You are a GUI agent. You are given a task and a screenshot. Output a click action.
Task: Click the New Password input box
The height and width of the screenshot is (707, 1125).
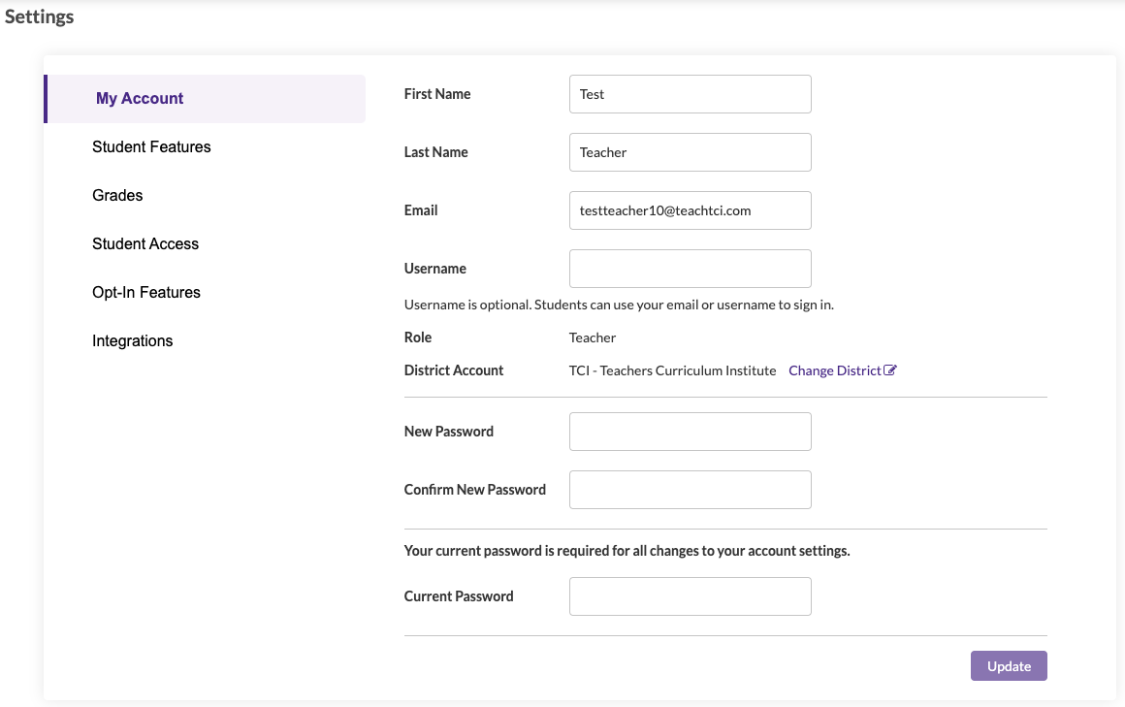click(690, 431)
